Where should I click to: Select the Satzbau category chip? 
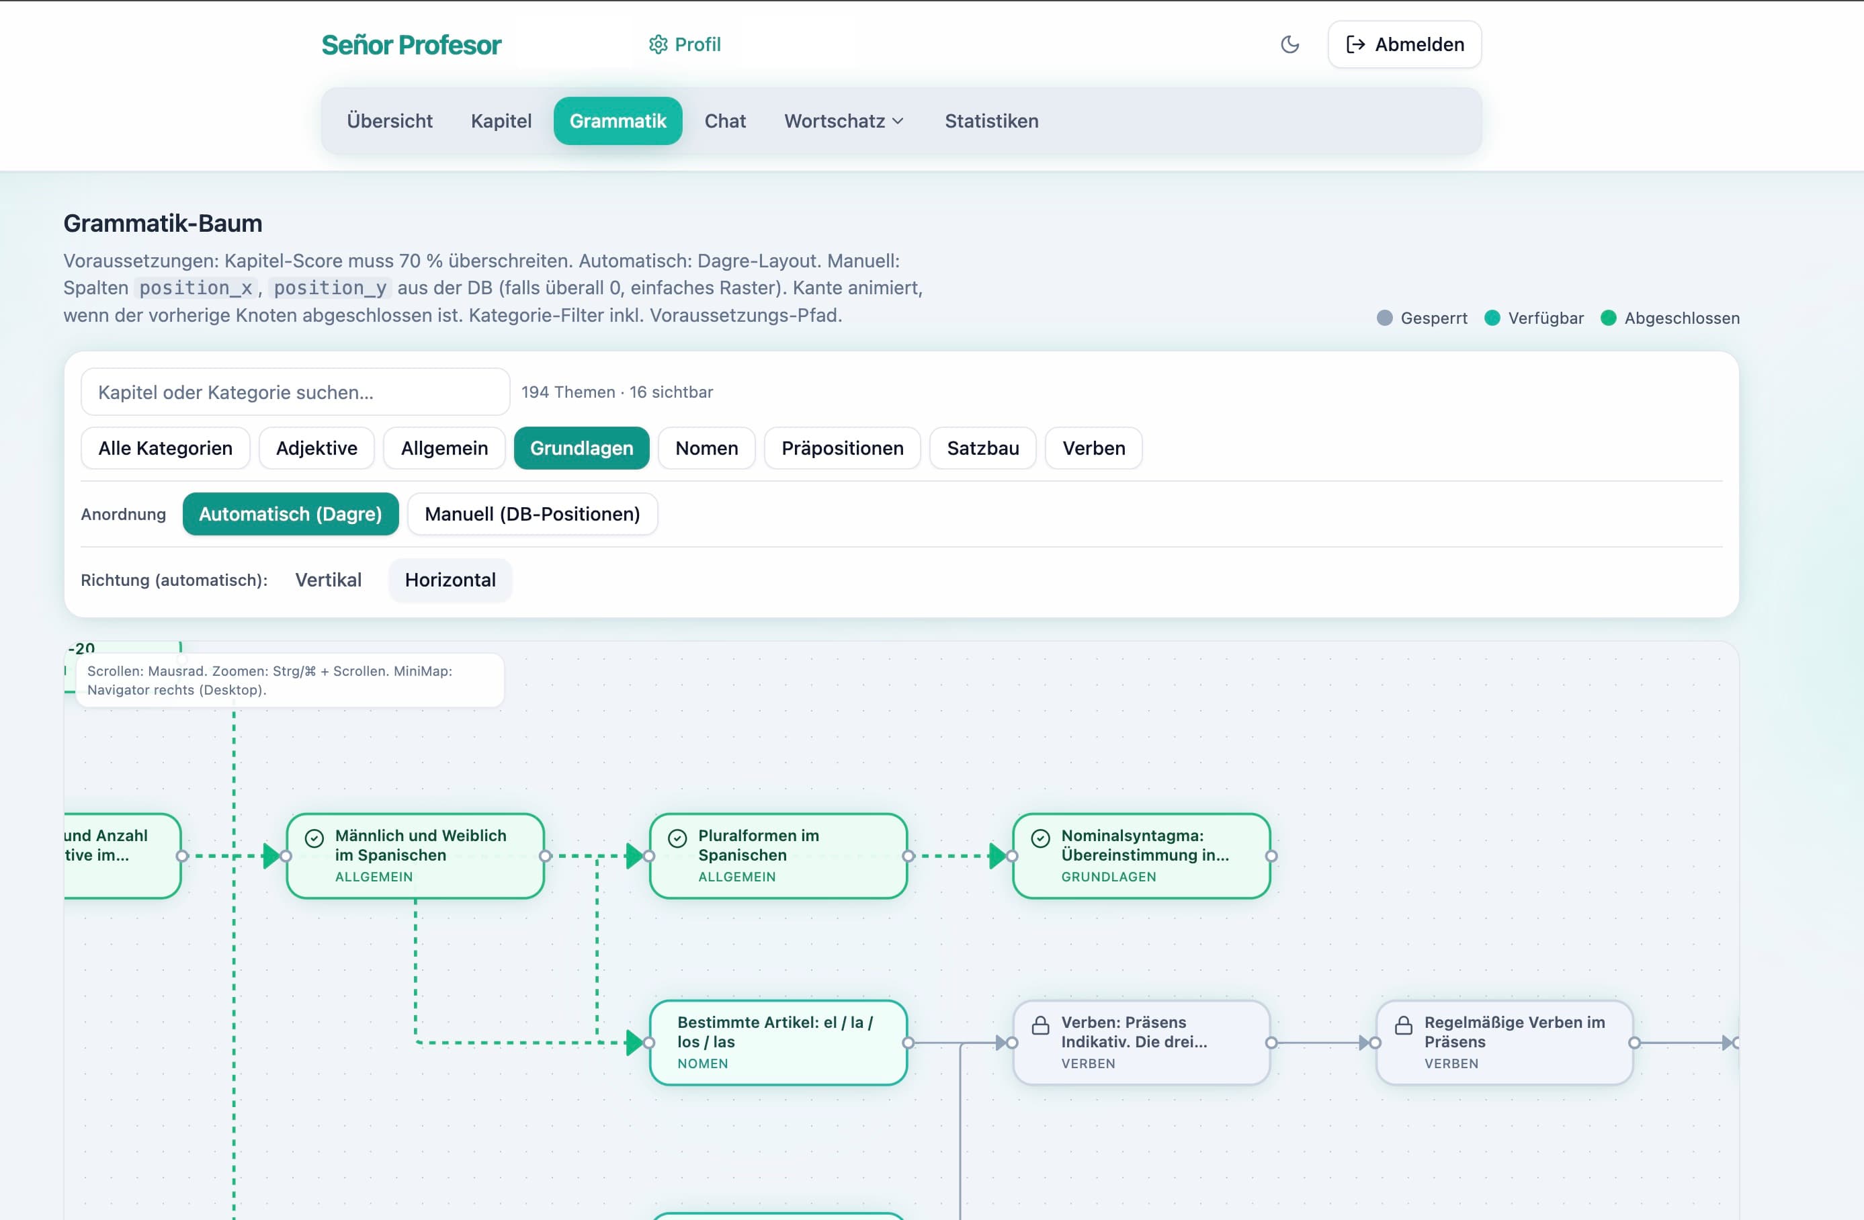[x=983, y=448]
